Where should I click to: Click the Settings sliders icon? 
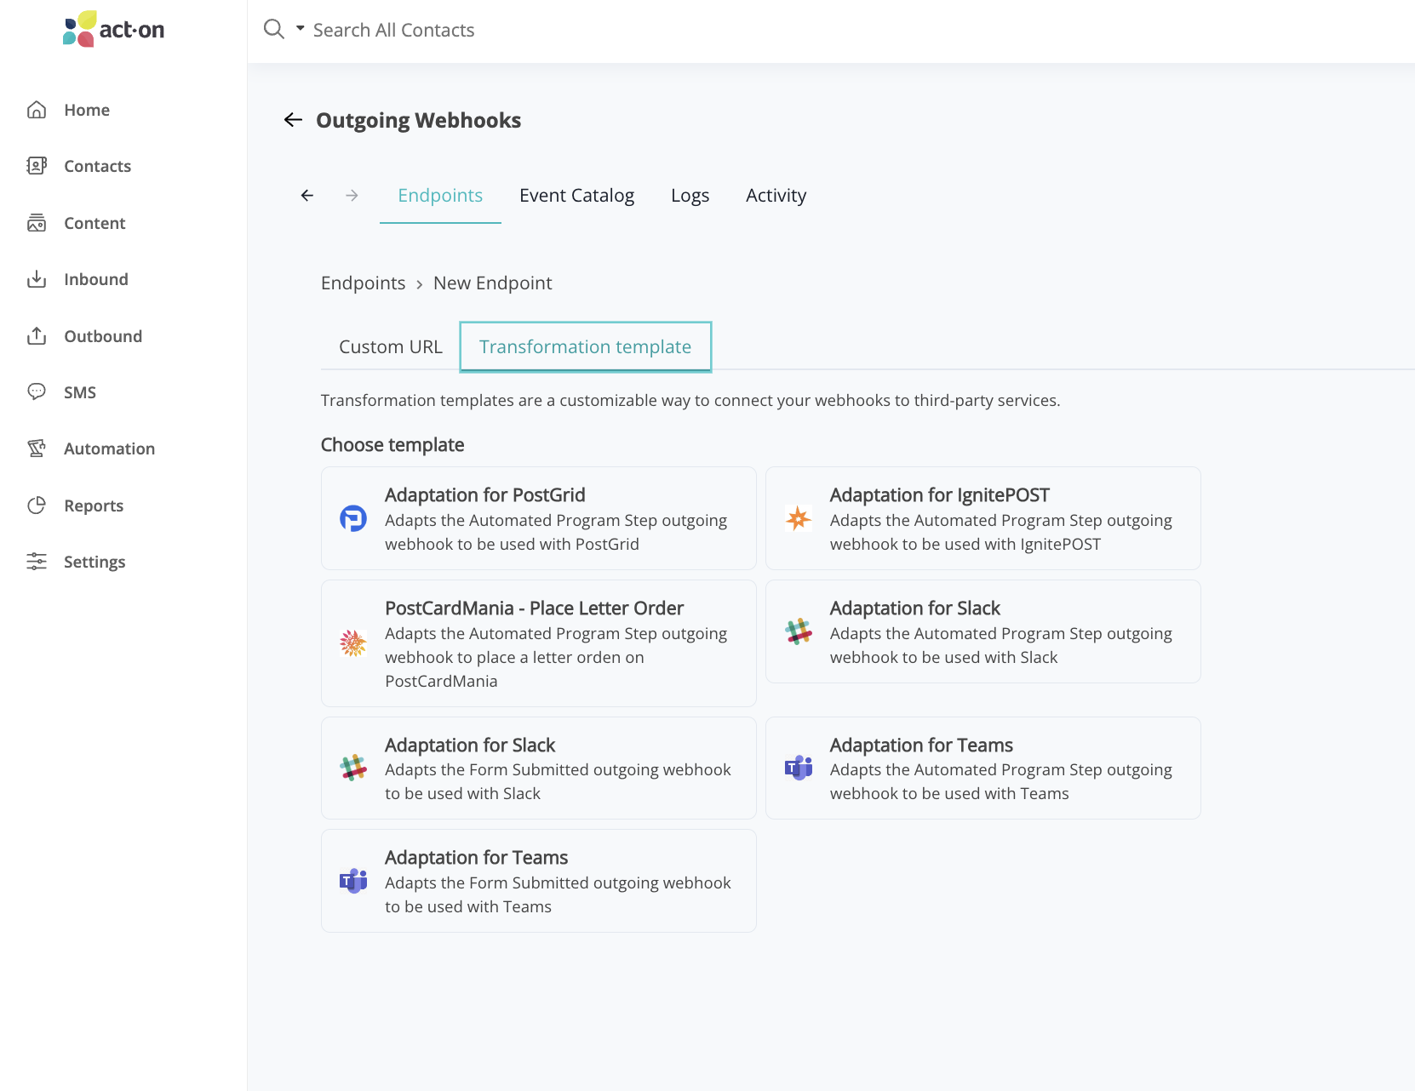coord(37,562)
